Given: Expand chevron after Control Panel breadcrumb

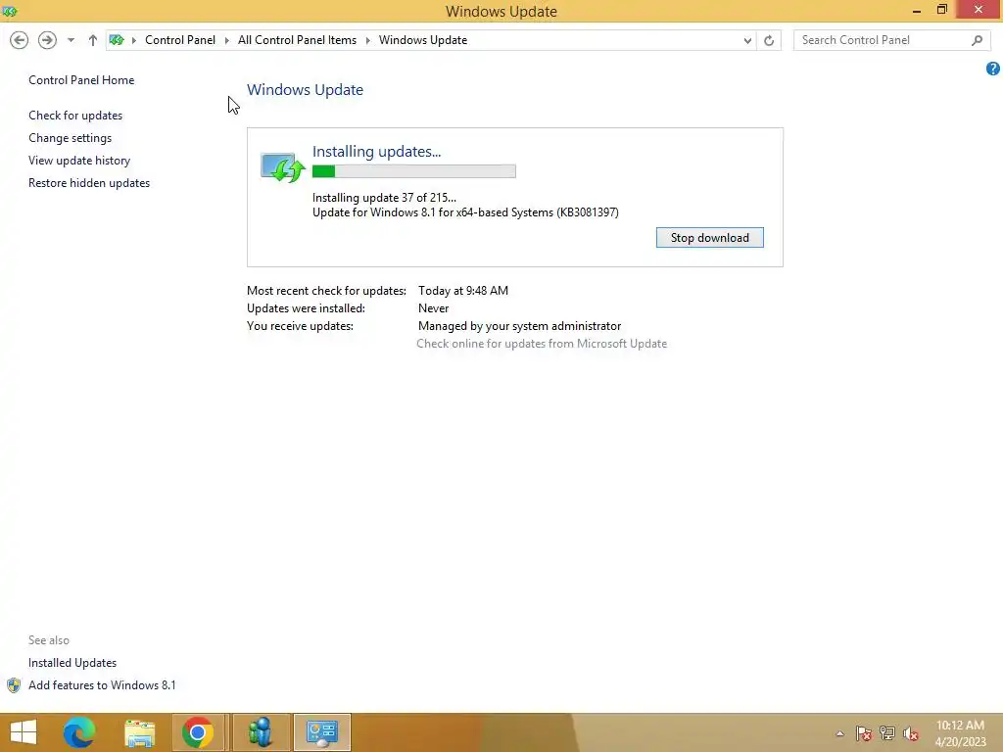Looking at the screenshot, I should pos(227,40).
